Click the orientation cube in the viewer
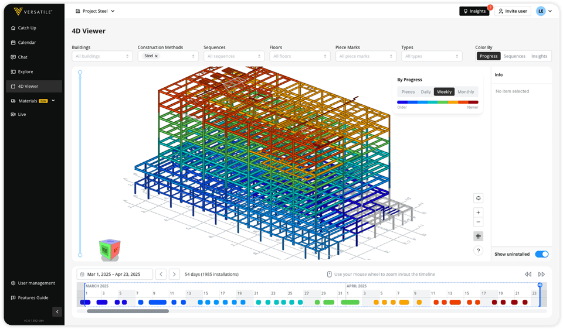This screenshot has height=329, width=563. (108, 249)
